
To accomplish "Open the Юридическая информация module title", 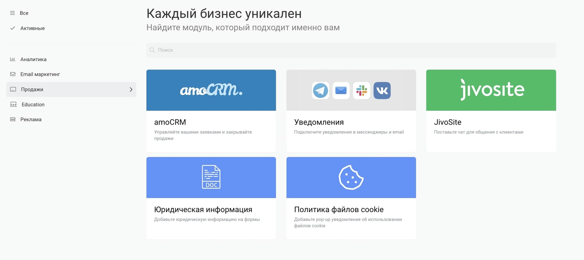I will point(203,209).
